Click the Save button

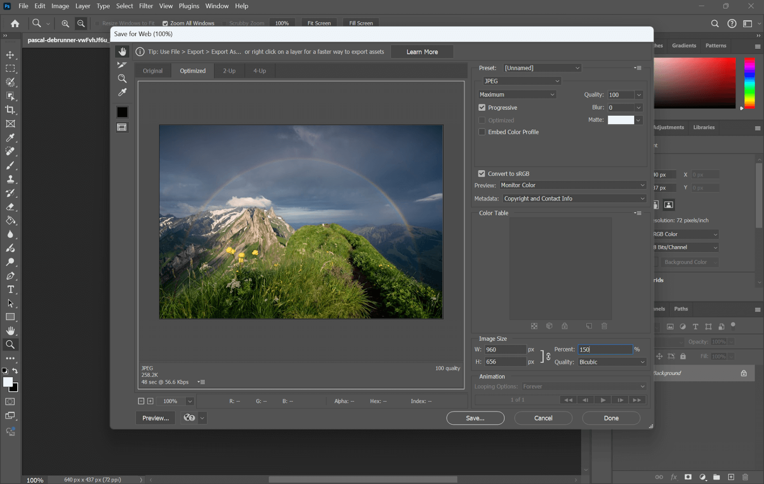475,418
